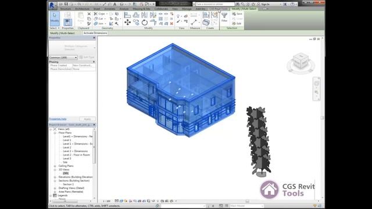The width and height of the screenshot is (372, 209).
Task: Open the Annotate ribbon tab
Action: point(110,9)
